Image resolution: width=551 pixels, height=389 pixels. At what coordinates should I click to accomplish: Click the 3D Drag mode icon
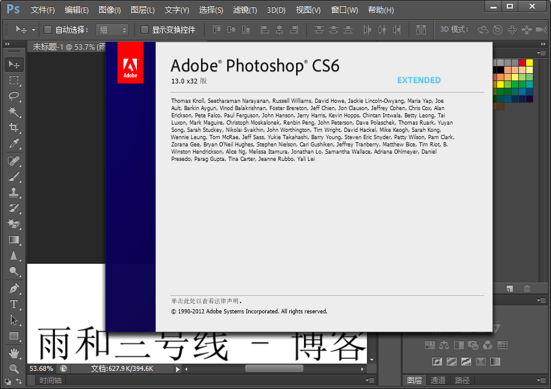[x=512, y=30]
